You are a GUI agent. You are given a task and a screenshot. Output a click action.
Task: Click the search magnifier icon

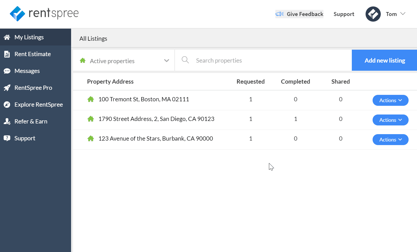tap(185, 60)
